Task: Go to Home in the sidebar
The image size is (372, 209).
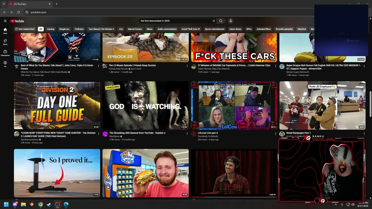Action: click(x=5, y=31)
